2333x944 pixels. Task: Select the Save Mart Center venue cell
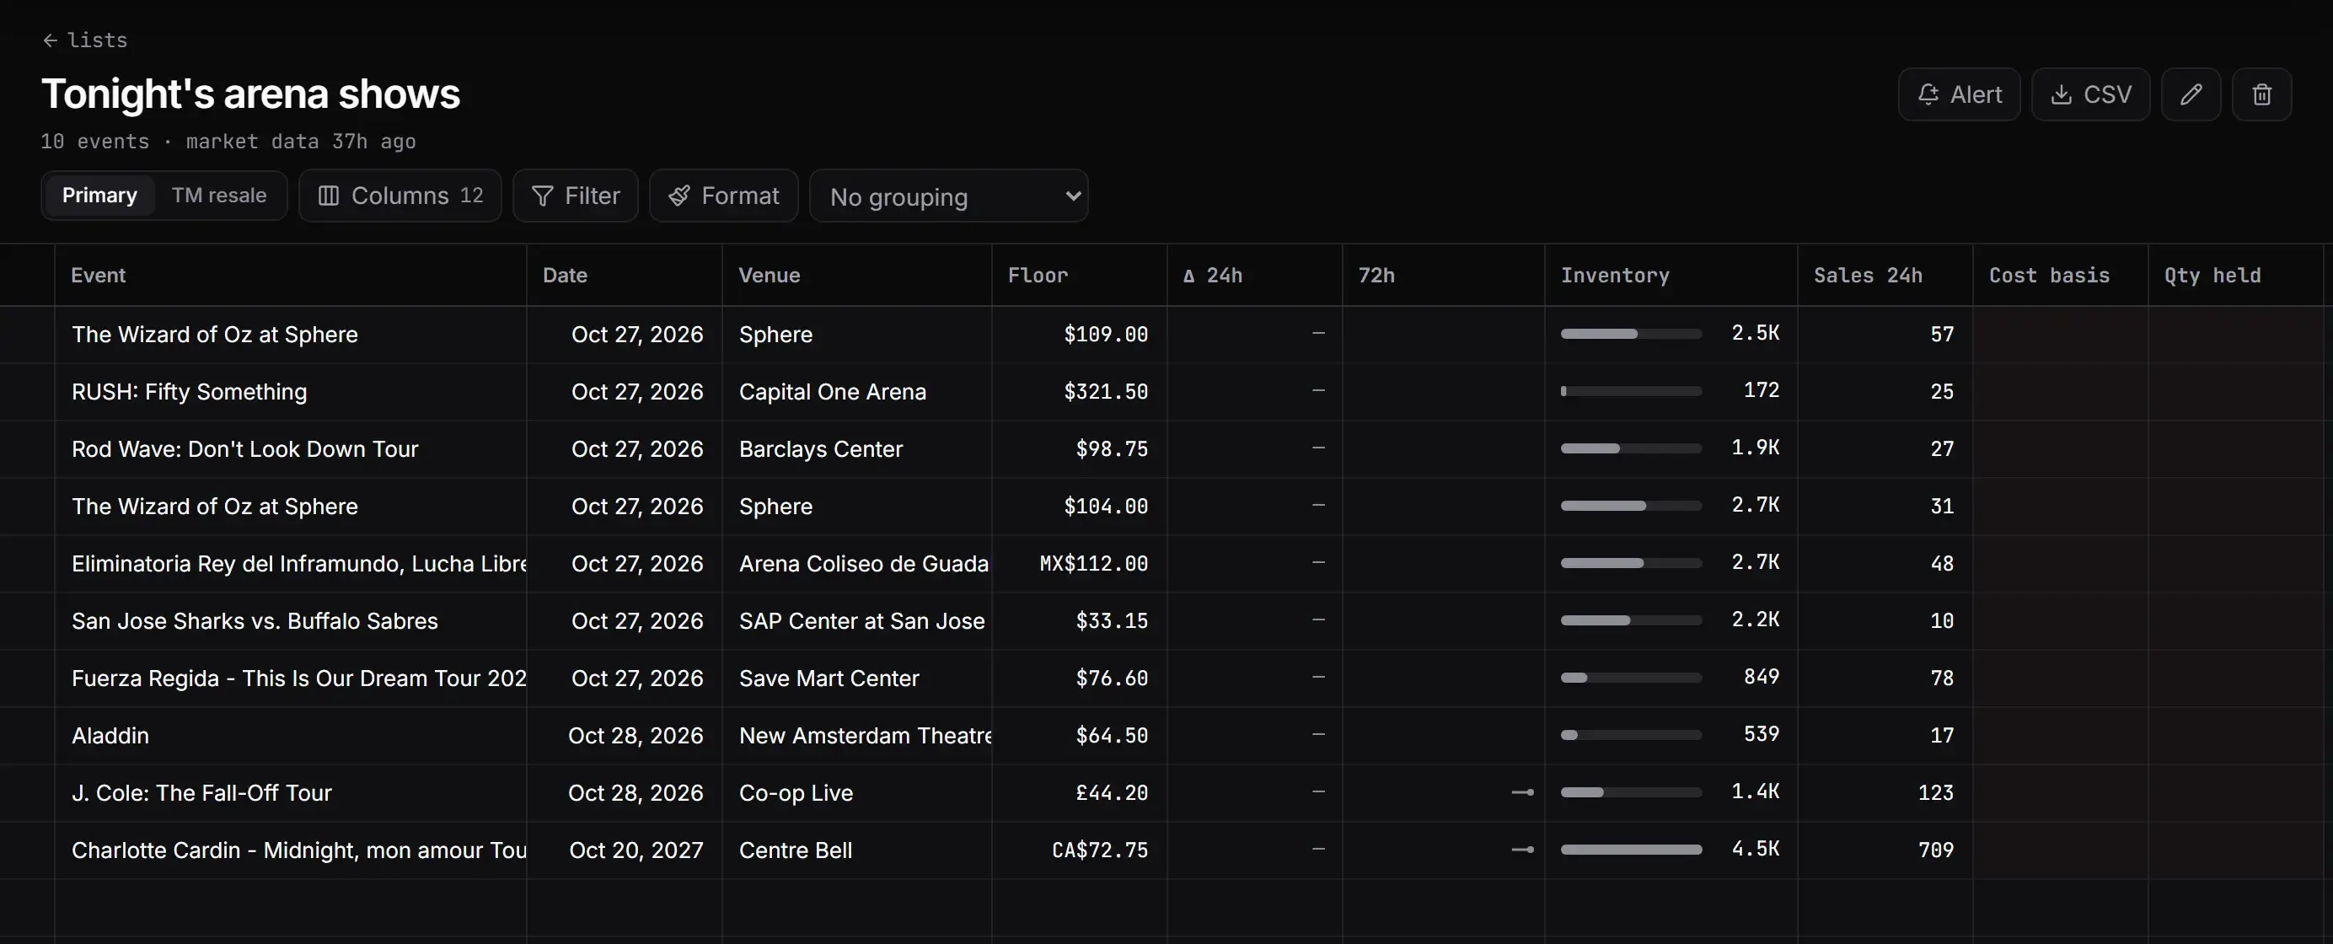pos(857,678)
